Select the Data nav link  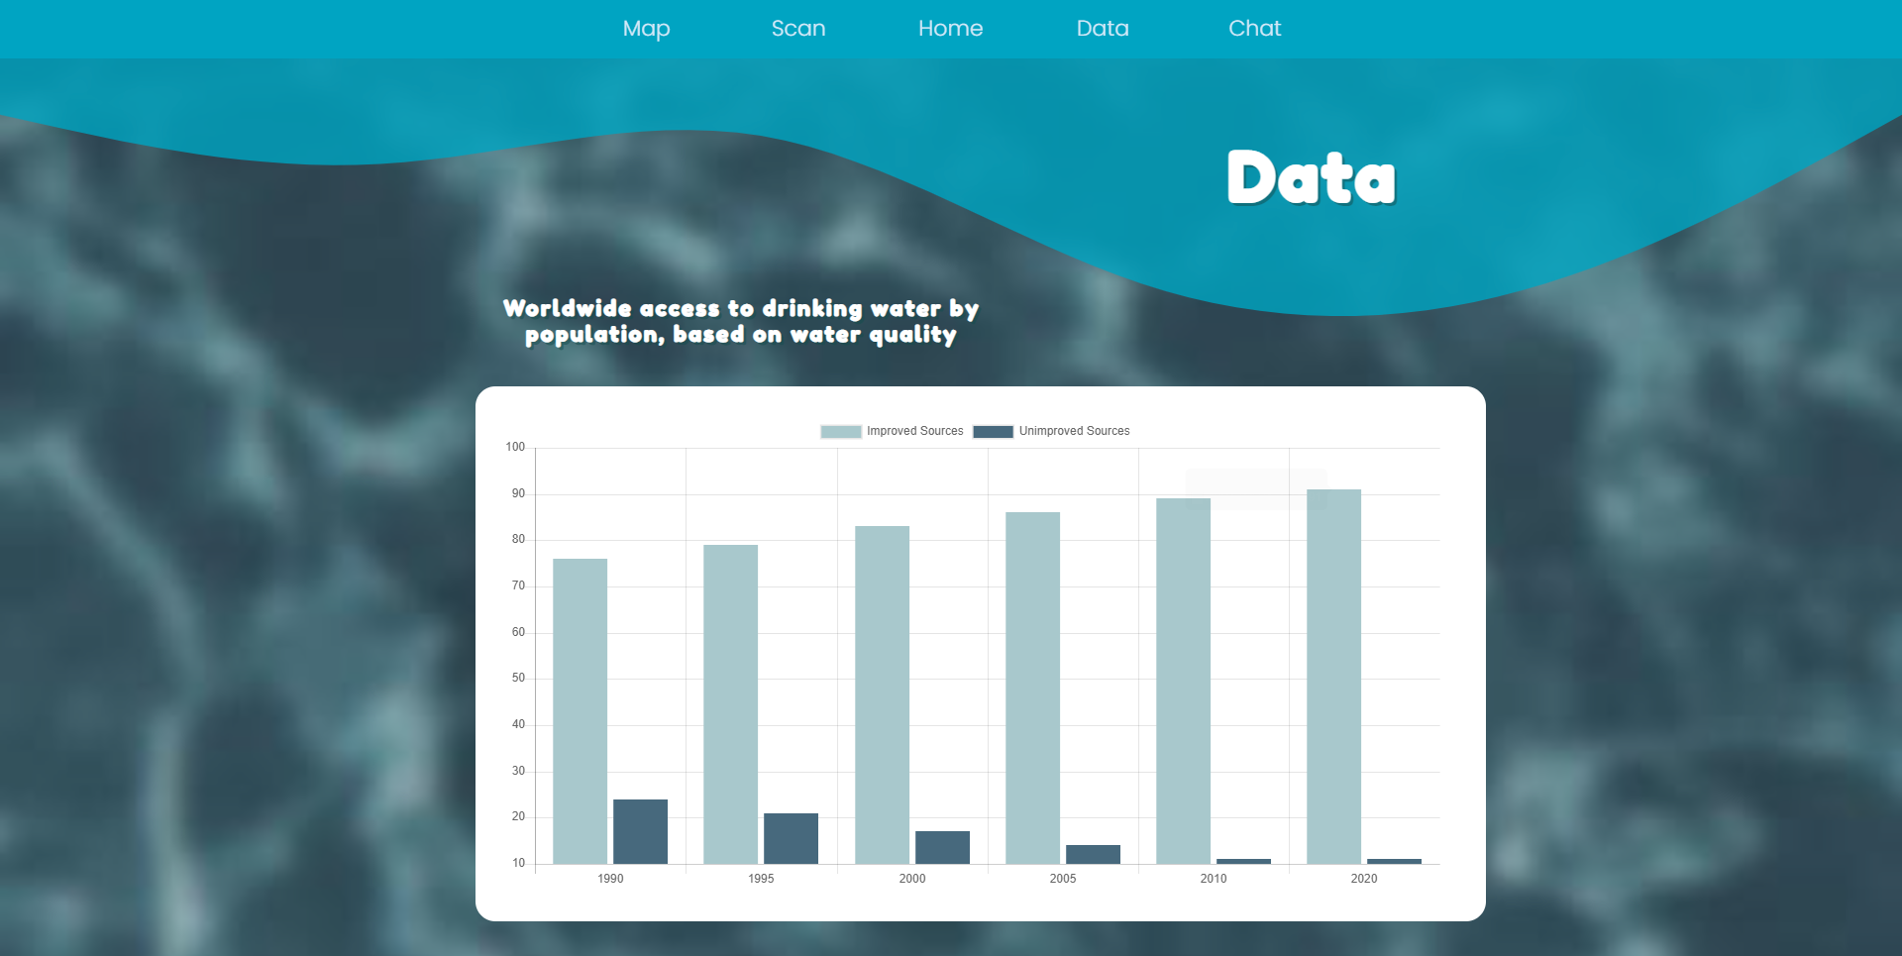pyautogui.click(x=1103, y=29)
